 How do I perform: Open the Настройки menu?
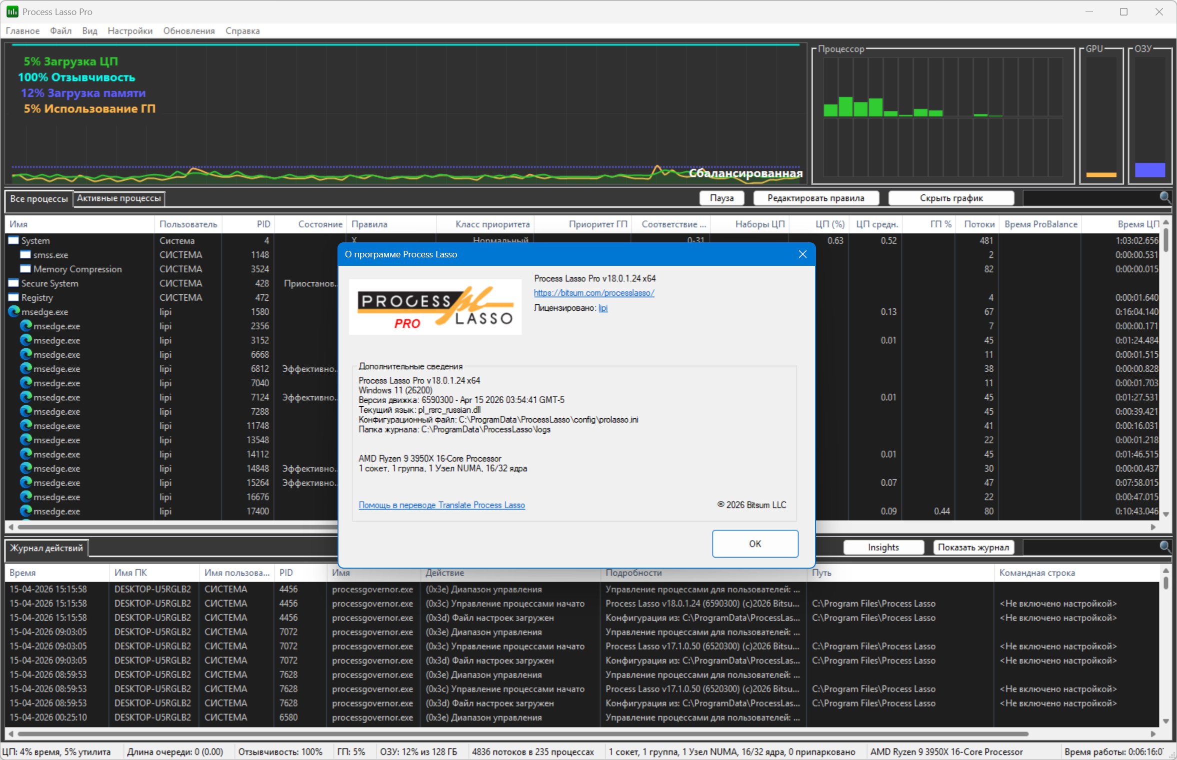pyautogui.click(x=130, y=31)
